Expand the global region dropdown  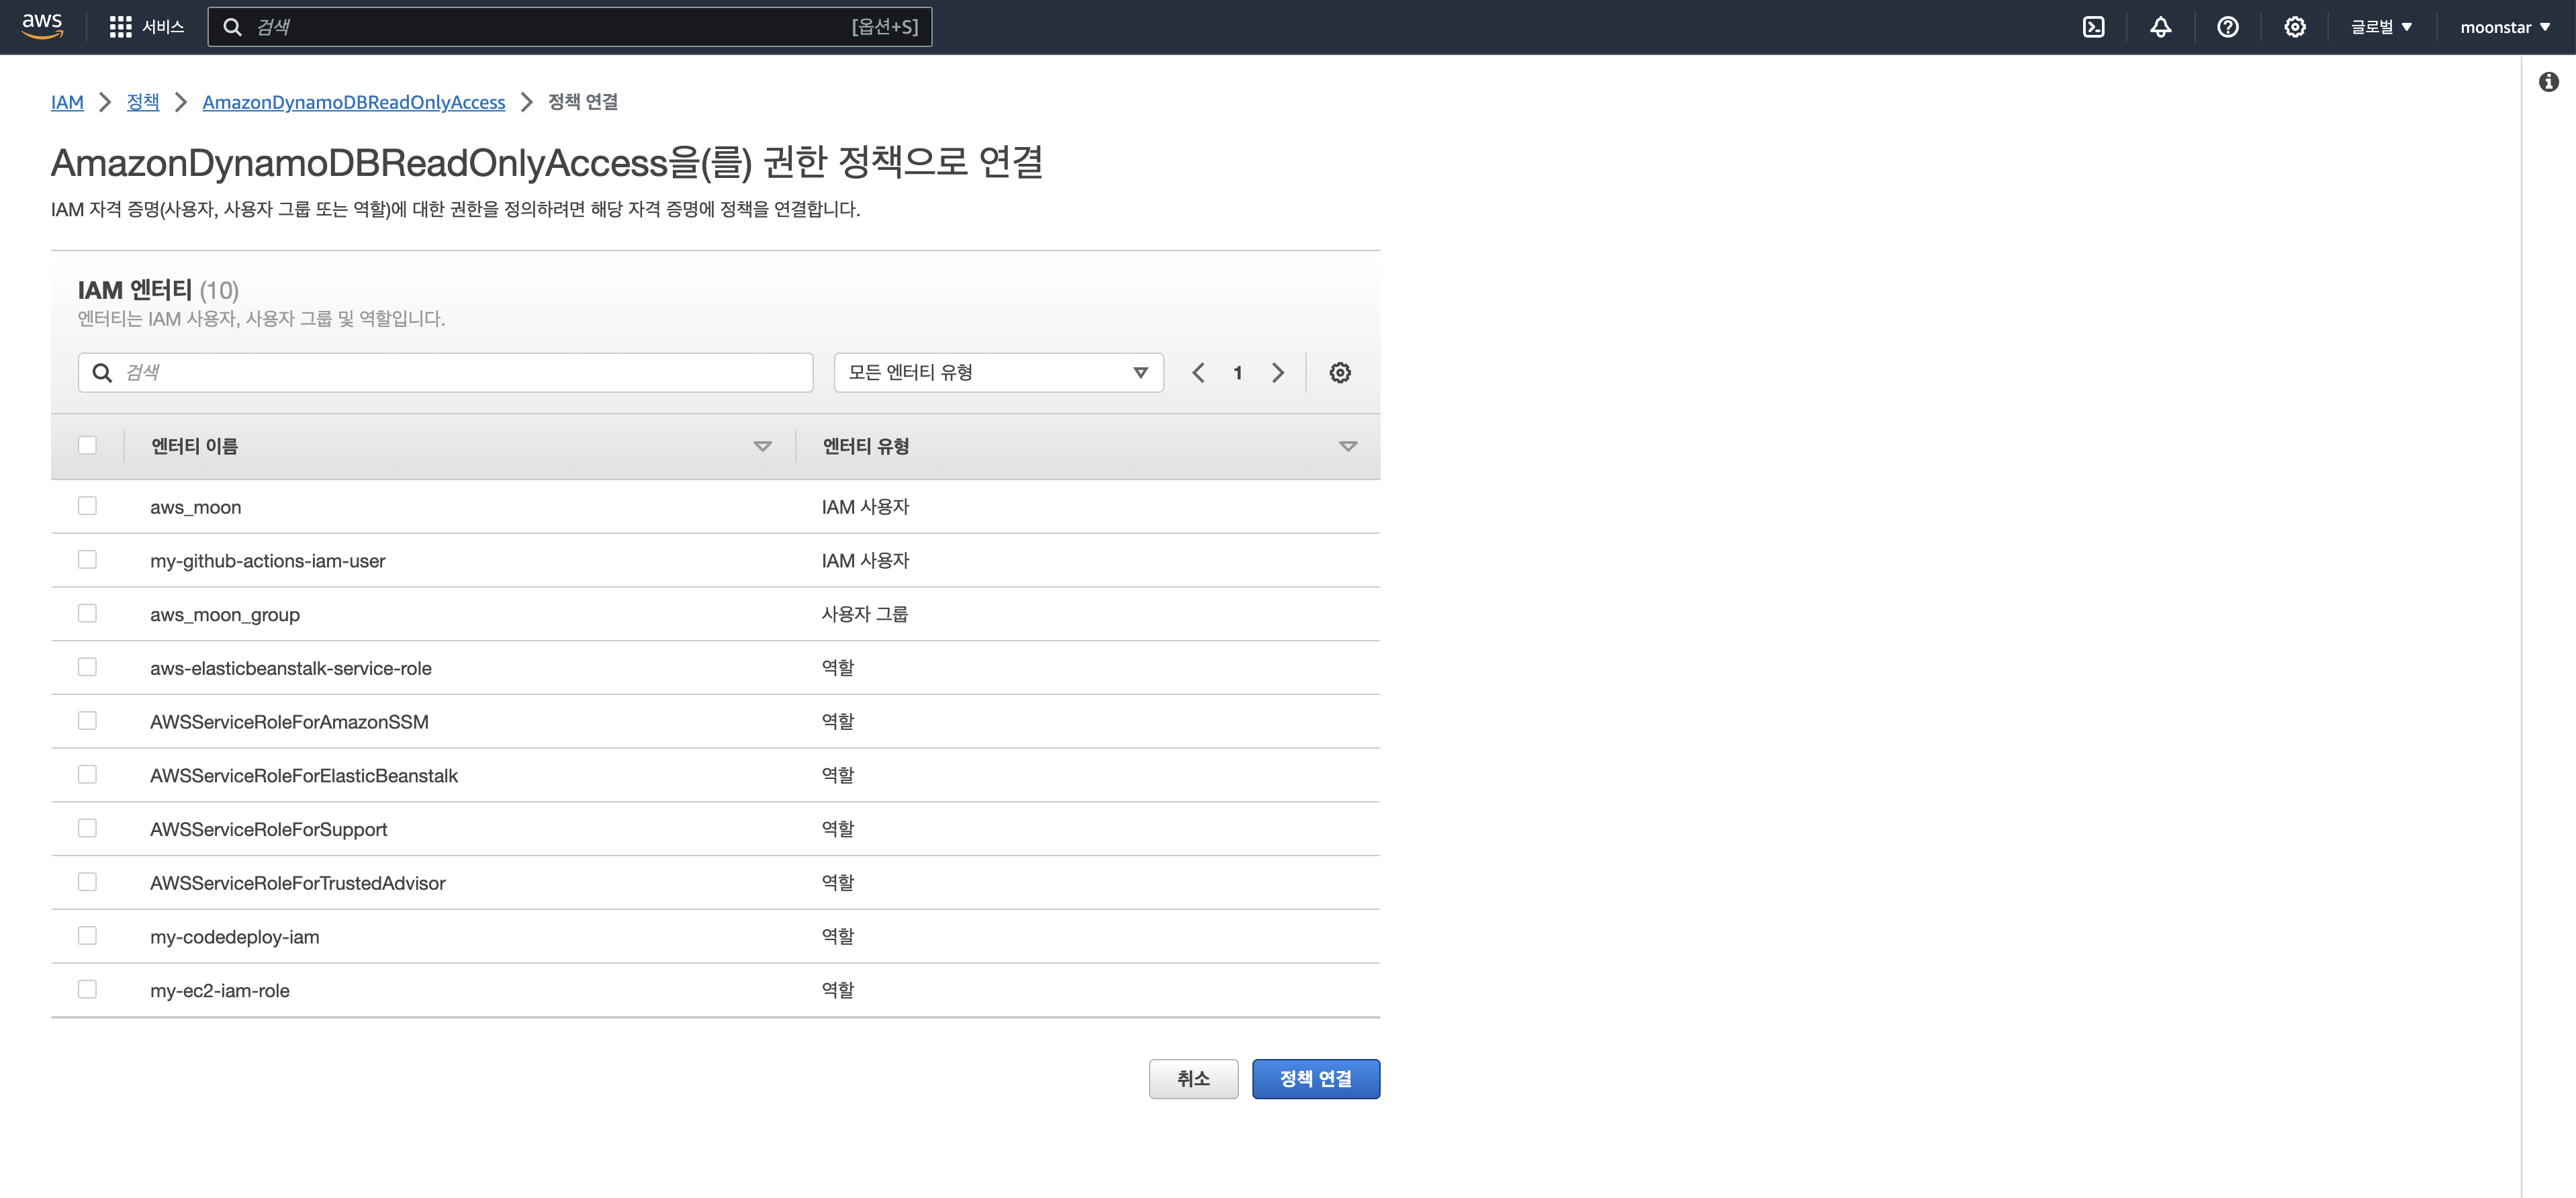pyautogui.click(x=2381, y=27)
